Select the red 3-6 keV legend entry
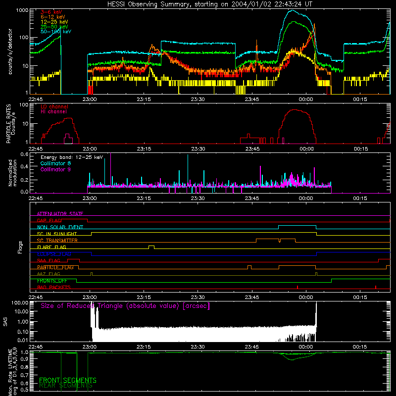 (x=51, y=12)
